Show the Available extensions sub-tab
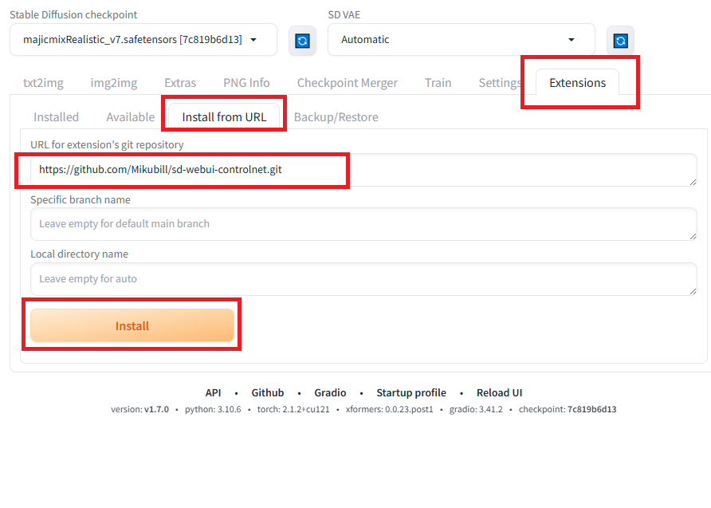 click(x=130, y=117)
